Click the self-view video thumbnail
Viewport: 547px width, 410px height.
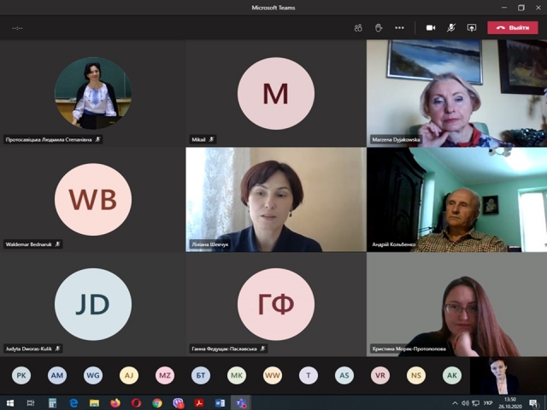509,376
